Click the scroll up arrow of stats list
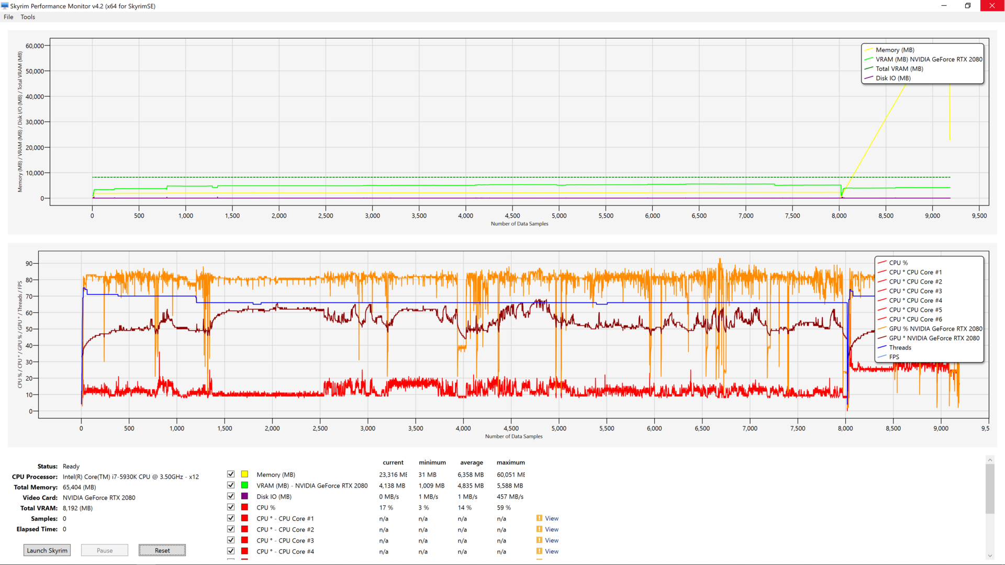This screenshot has width=1005, height=565. pyautogui.click(x=990, y=460)
